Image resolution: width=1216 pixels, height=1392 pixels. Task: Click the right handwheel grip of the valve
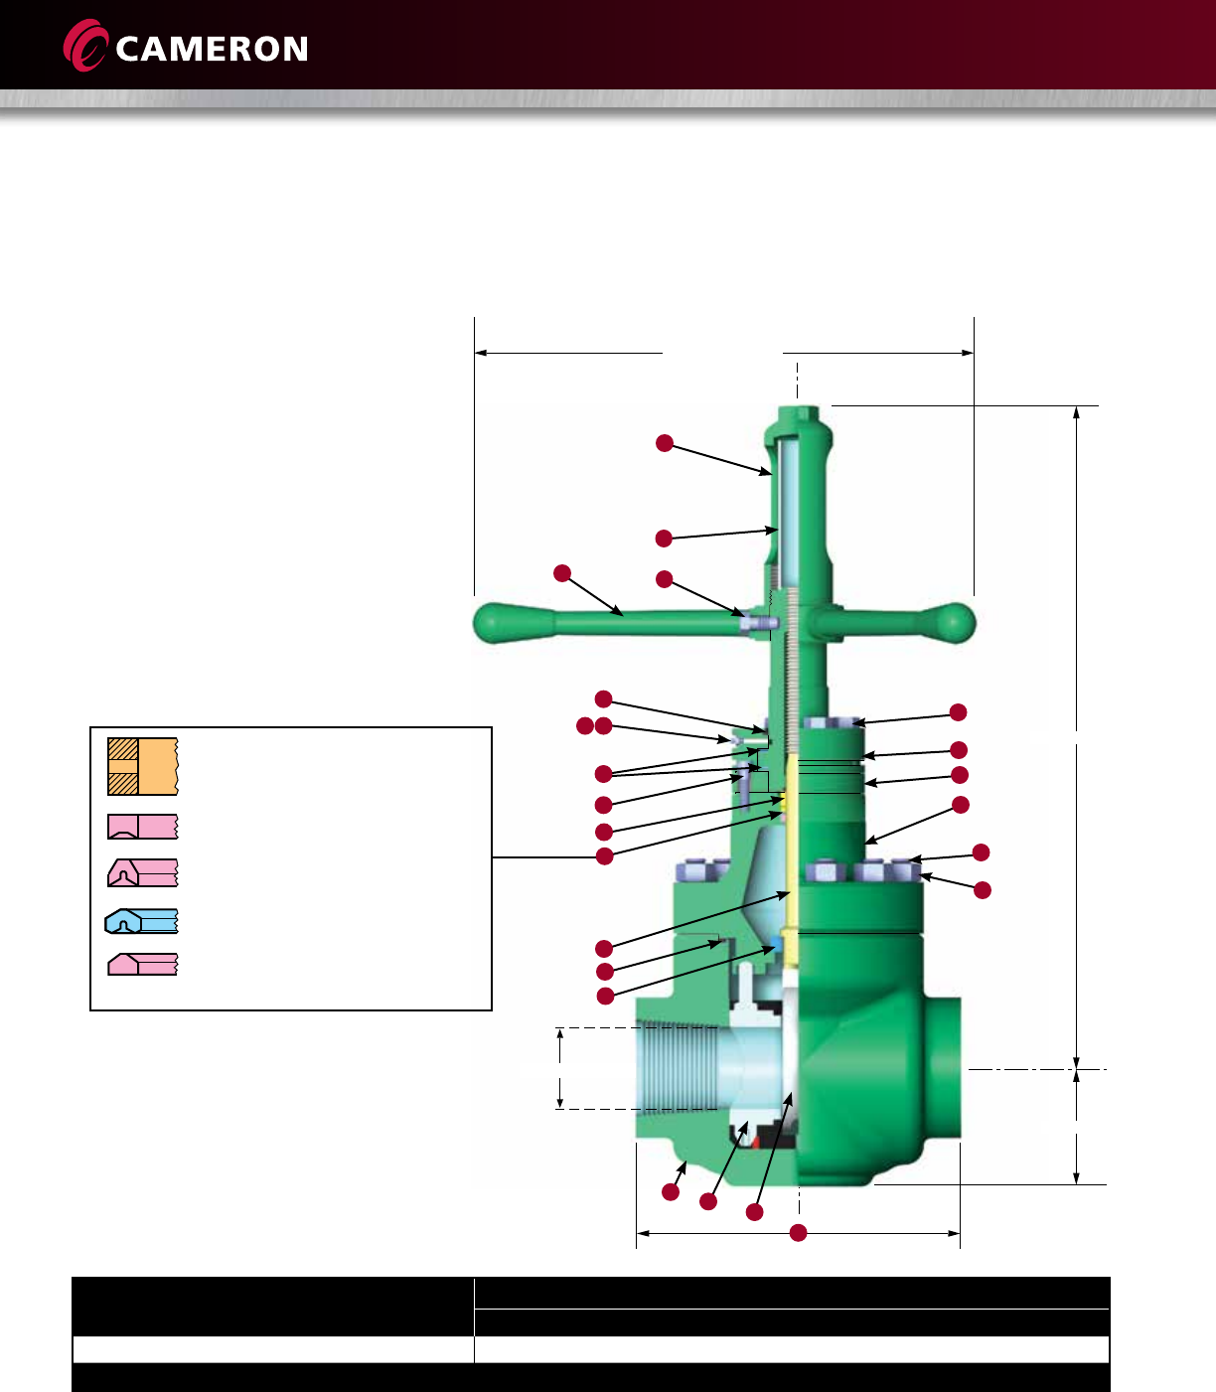coord(948,622)
